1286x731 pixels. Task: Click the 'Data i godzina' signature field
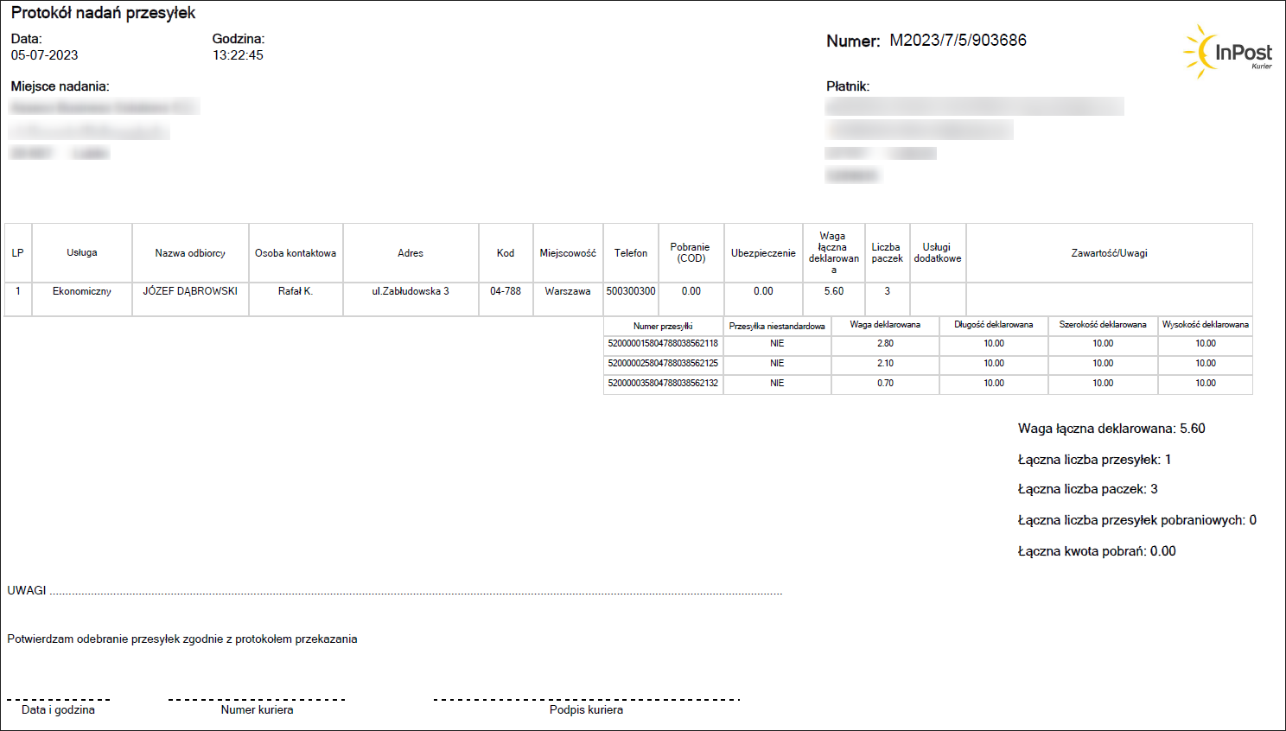pos(58,709)
